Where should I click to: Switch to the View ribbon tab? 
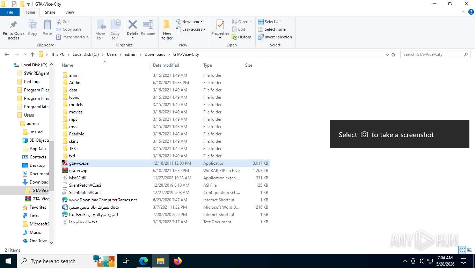tap(70, 12)
